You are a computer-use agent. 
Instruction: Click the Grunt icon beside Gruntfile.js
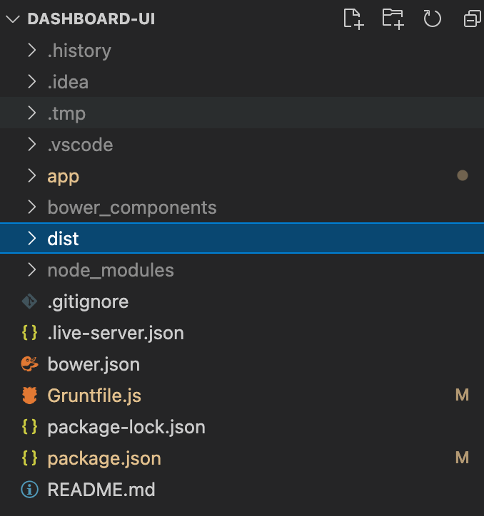pos(29,396)
